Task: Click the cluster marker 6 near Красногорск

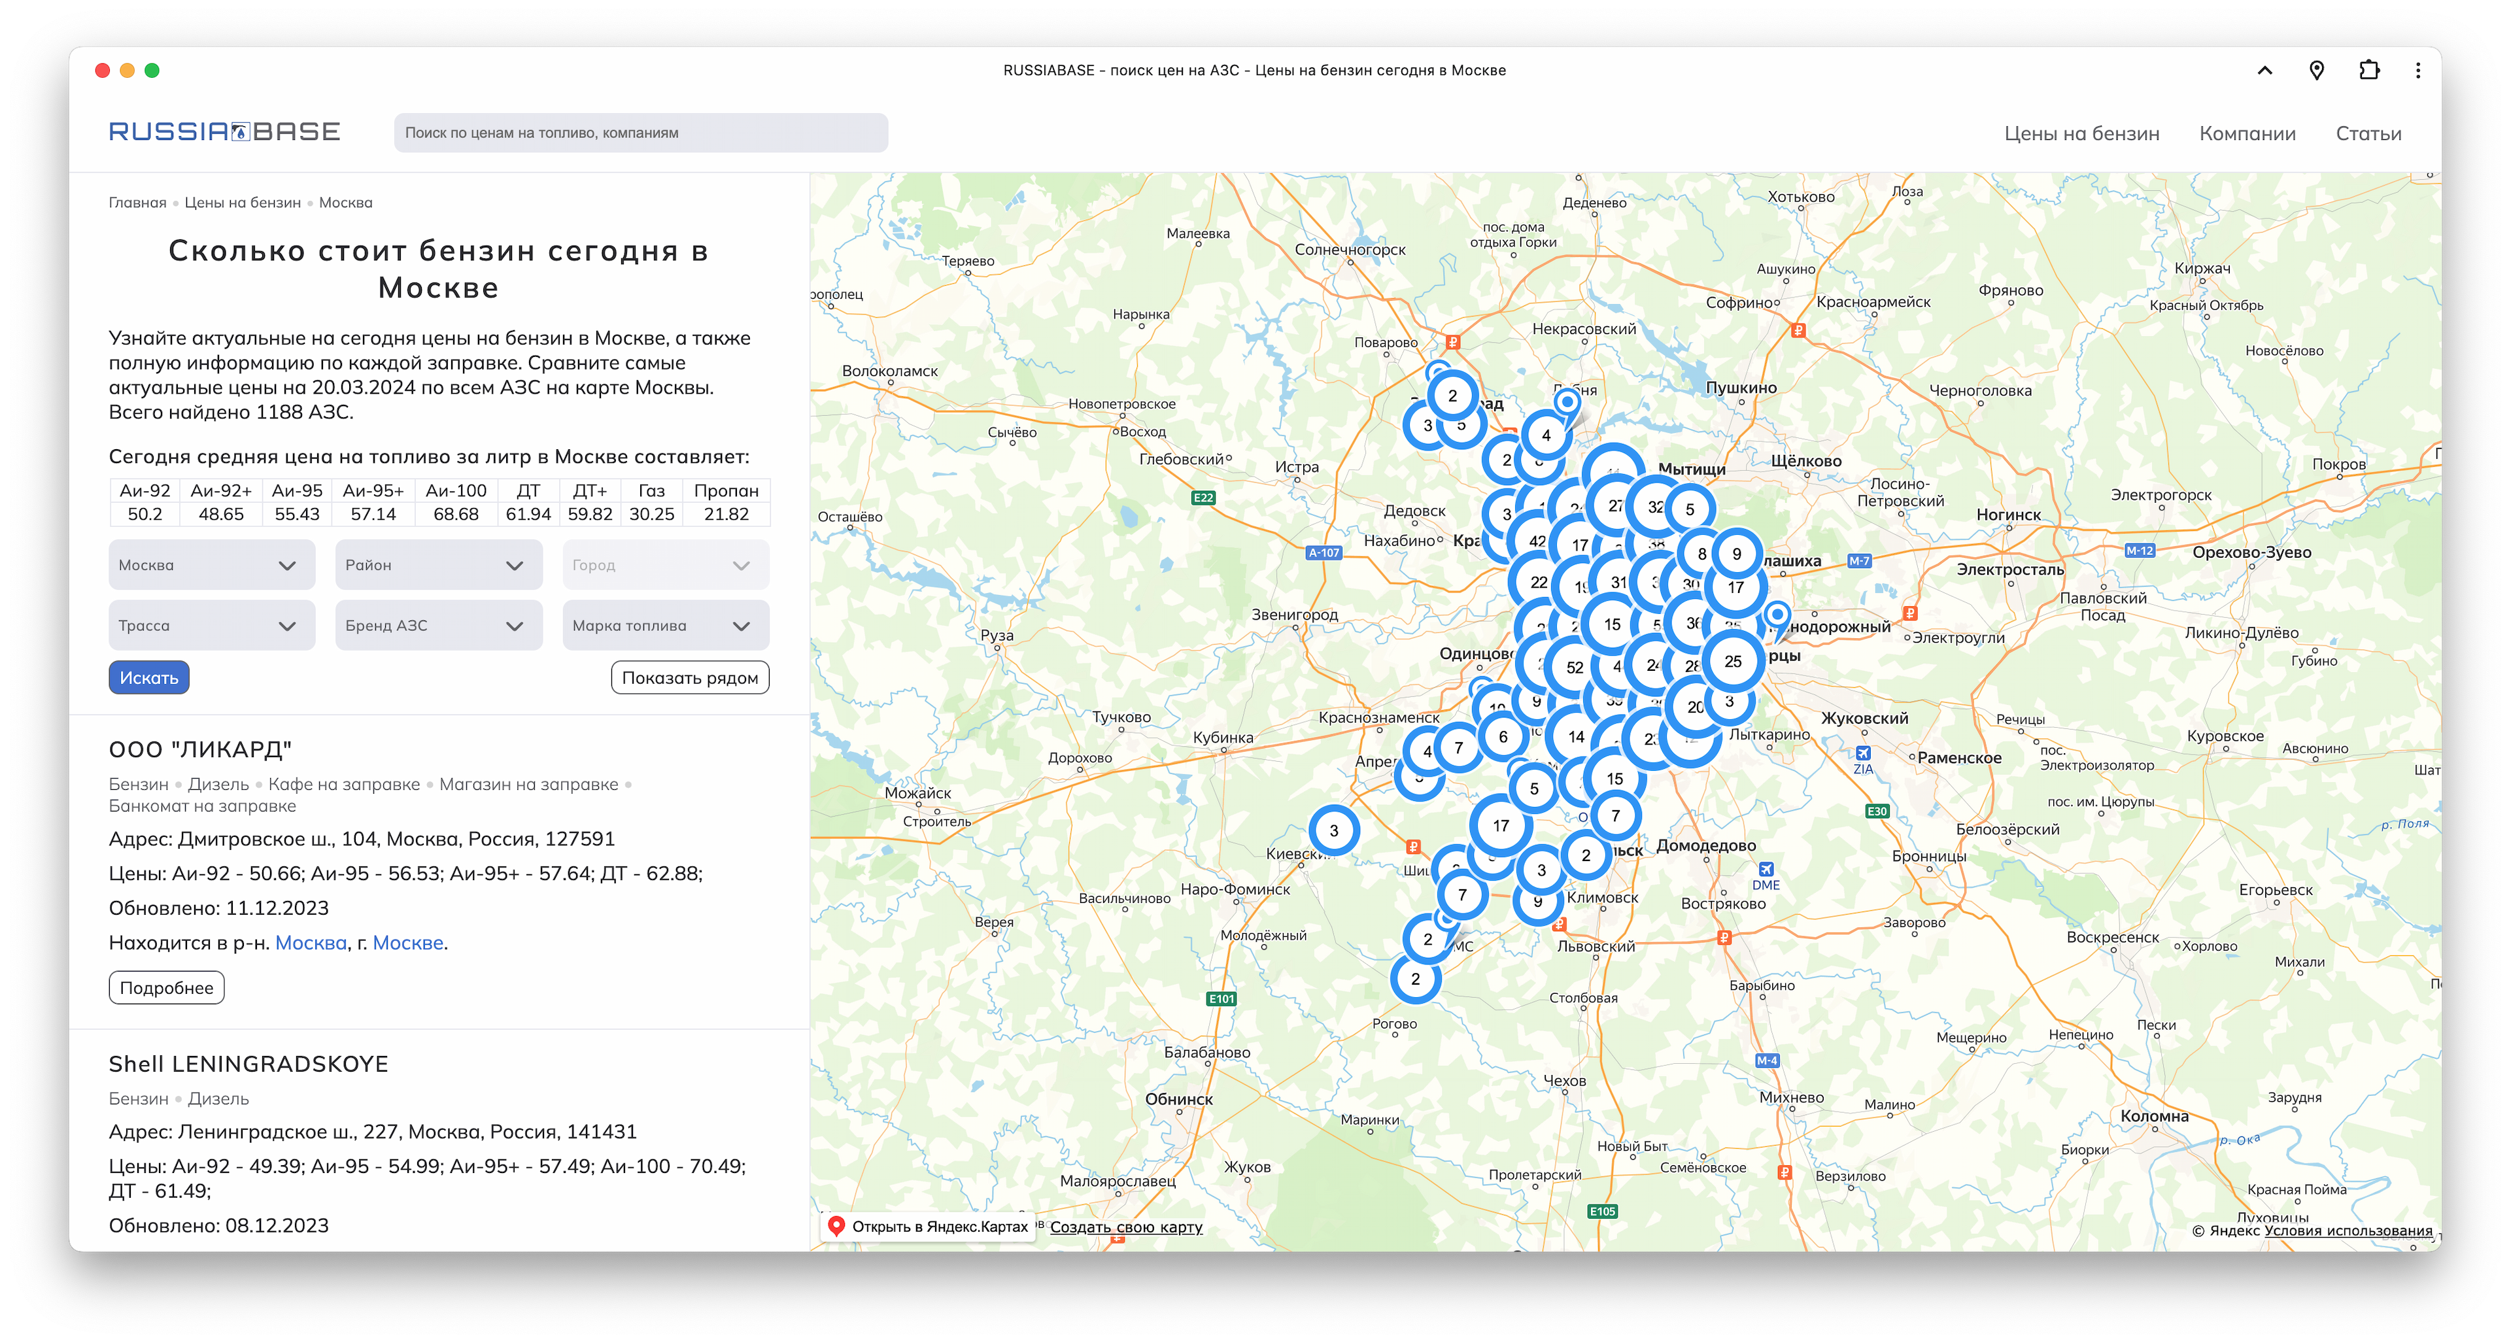Action: point(1502,737)
